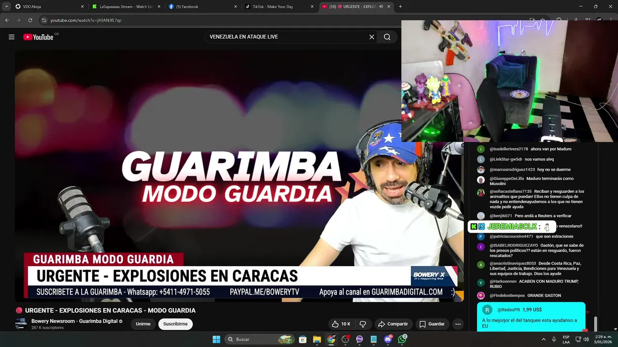This screenshot has height=347, width=618.
Task: Open WhatsApp from taskbar
Action: tap(403, 339)
